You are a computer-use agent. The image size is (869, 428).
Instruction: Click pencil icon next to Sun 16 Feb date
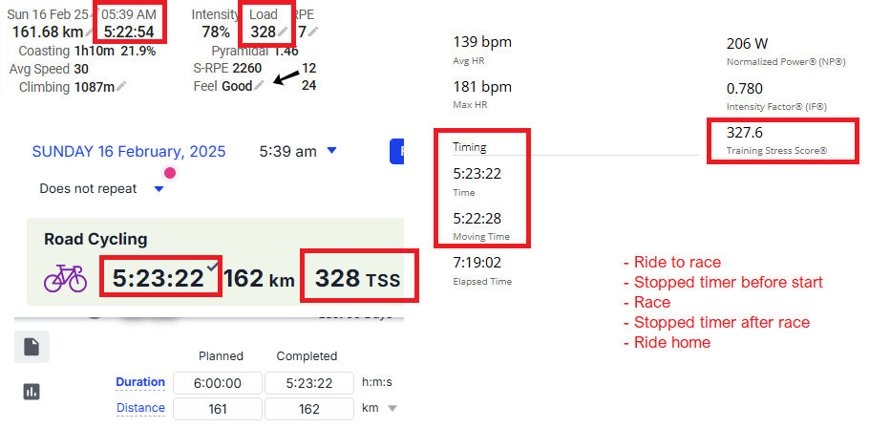tap(95, 11)
